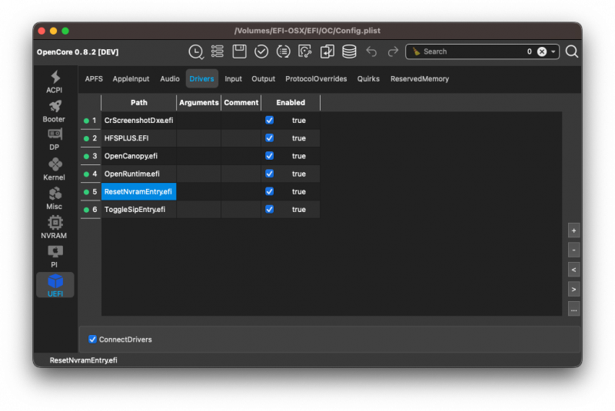The height and width of the screenshot is (411, 615).
Task: Switch to the Quirks tab
Action: click(x=368, y=79)
